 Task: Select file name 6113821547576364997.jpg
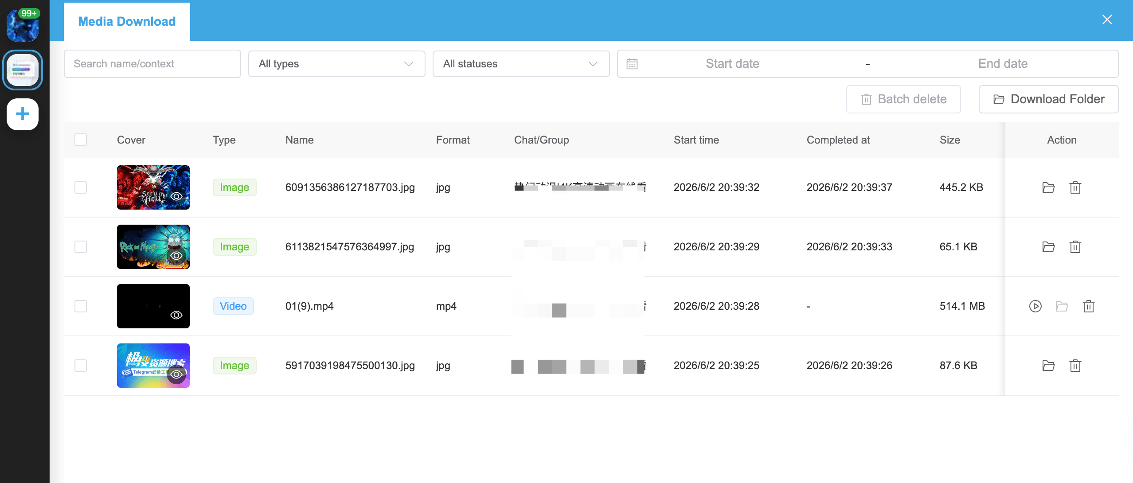pyautogui.click(x=350, y=247)
